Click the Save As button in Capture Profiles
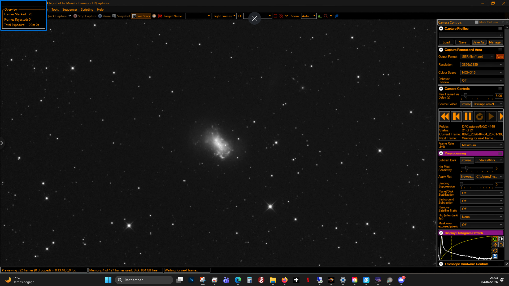The height and width of the screenshot is (286, 509). (x=479, y=42)
